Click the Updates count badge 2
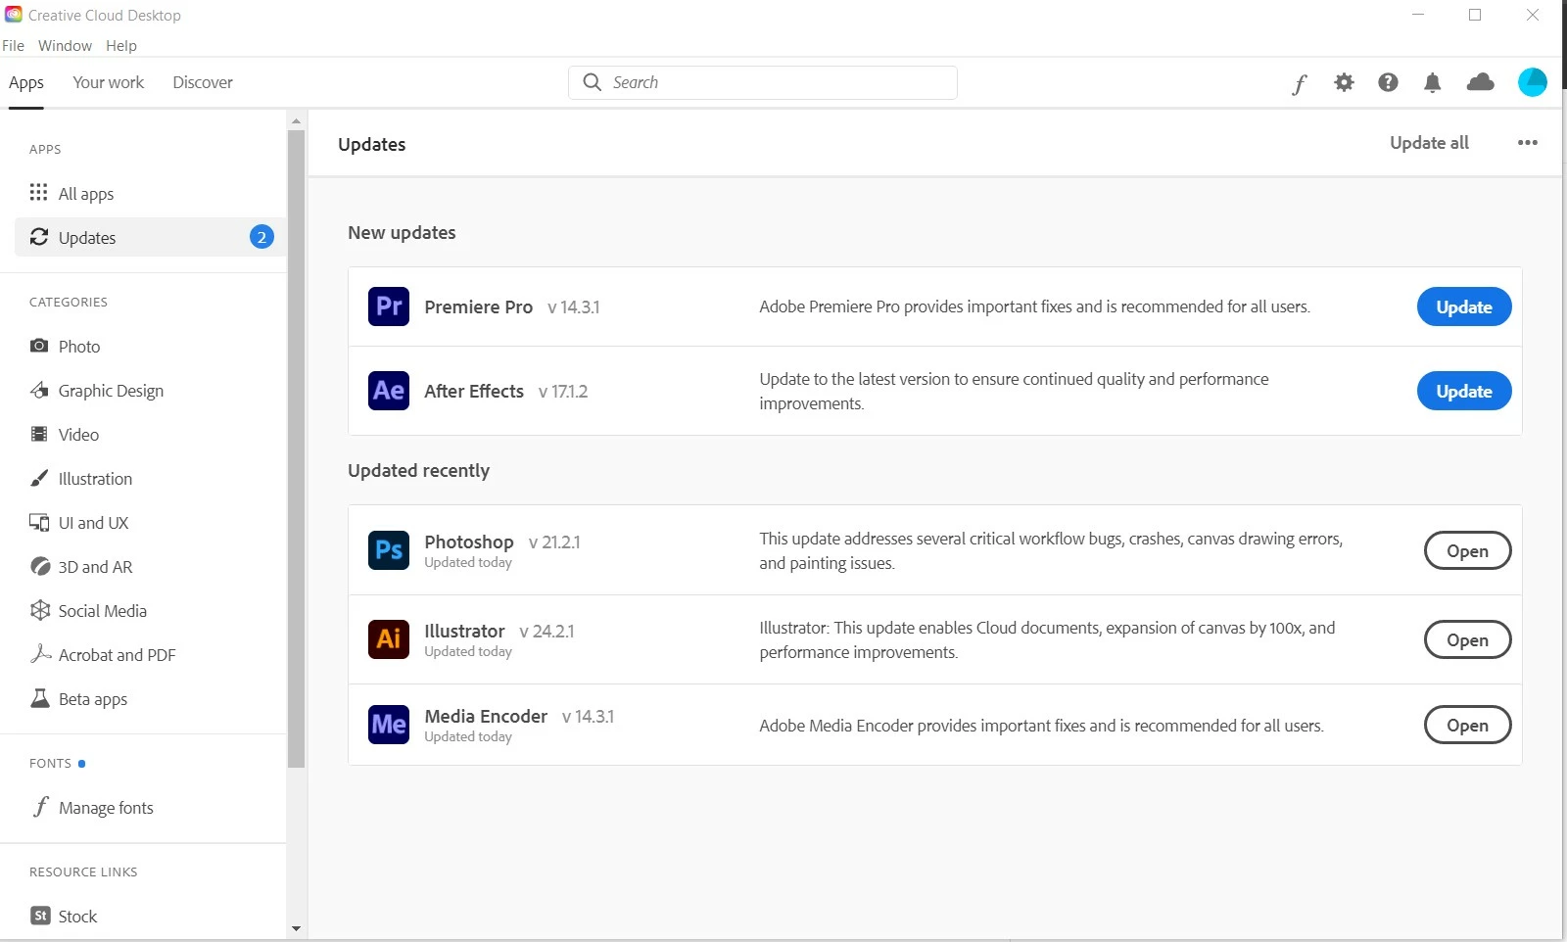1567x942 pixels. 261,237
